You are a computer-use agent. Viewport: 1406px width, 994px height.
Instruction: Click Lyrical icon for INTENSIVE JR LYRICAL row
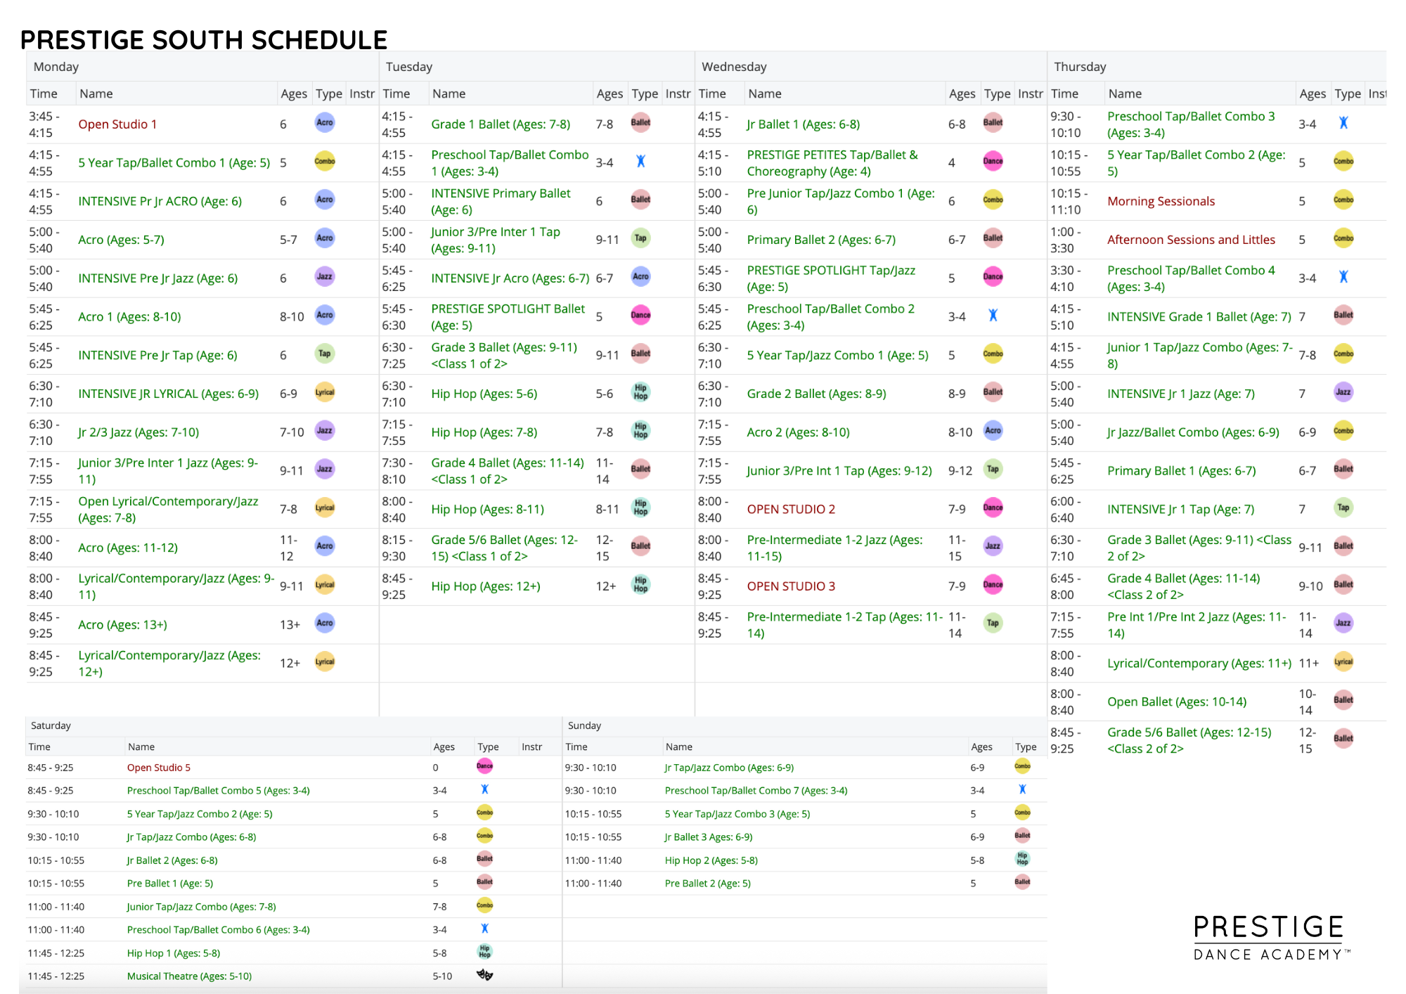click(x=325, y=392)
